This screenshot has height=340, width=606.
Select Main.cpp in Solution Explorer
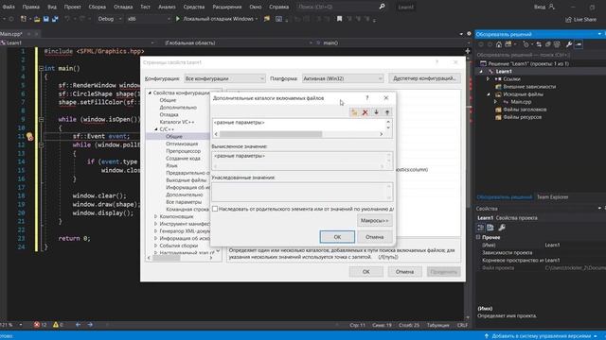521,102
